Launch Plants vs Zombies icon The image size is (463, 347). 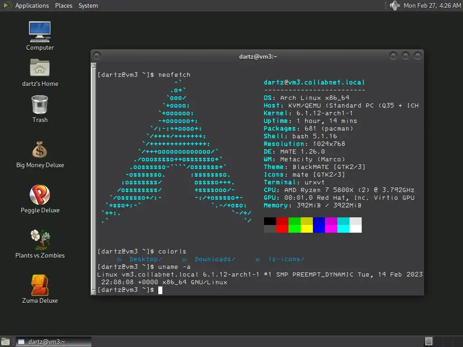point(40,244)
